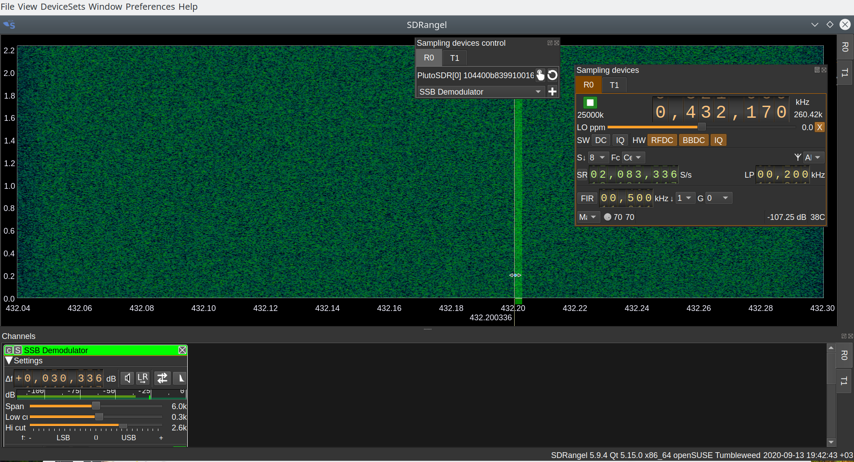The image size is (854, 462).
Task: Click the hand icon to change sampling device
Action: pyautogui.click(x=540, y=75)
